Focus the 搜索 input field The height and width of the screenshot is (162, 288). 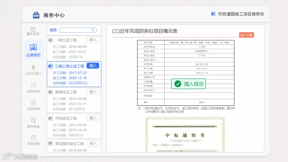click(78, 30)
